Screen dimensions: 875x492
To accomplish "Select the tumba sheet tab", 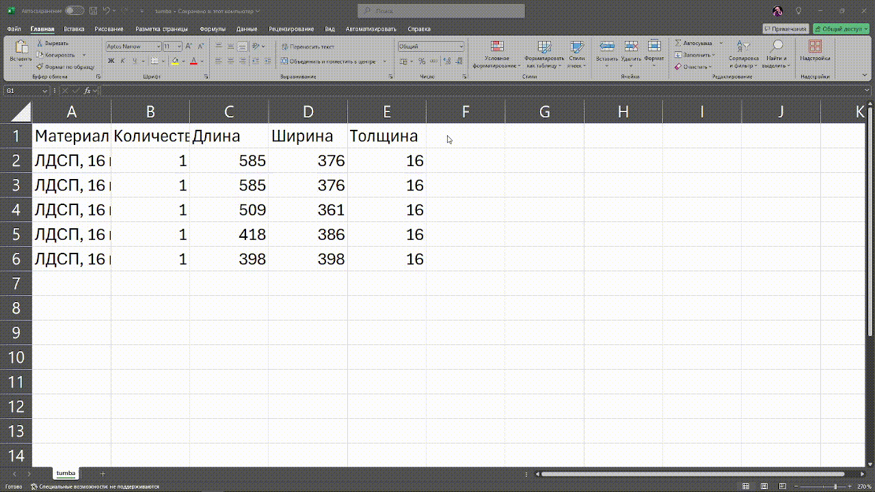I will [x=66, y=473].
